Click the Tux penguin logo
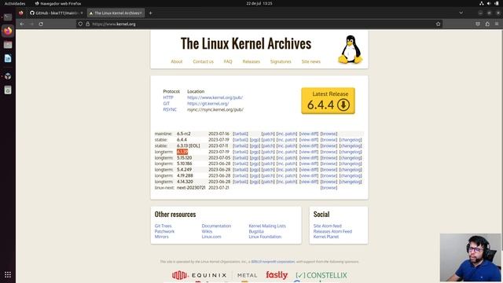 point(351,50)
